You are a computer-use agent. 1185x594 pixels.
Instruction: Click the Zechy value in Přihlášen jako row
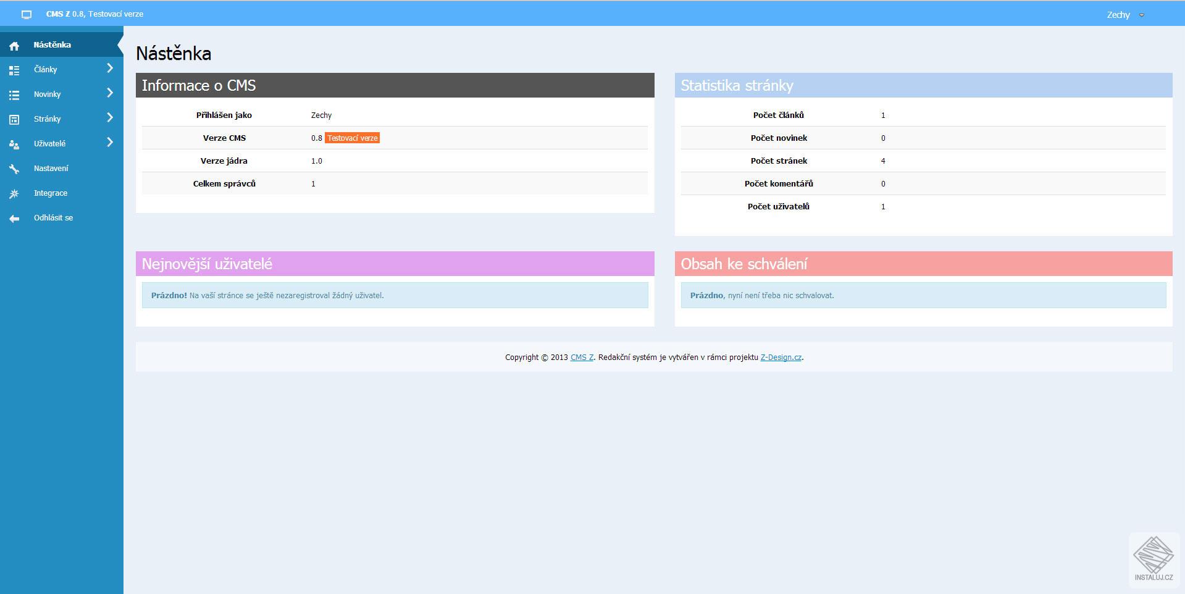(x=321, y=115)
